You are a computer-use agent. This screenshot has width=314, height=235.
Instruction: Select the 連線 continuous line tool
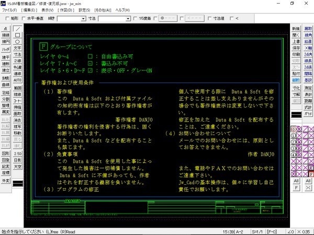click(x=17, y=74)
